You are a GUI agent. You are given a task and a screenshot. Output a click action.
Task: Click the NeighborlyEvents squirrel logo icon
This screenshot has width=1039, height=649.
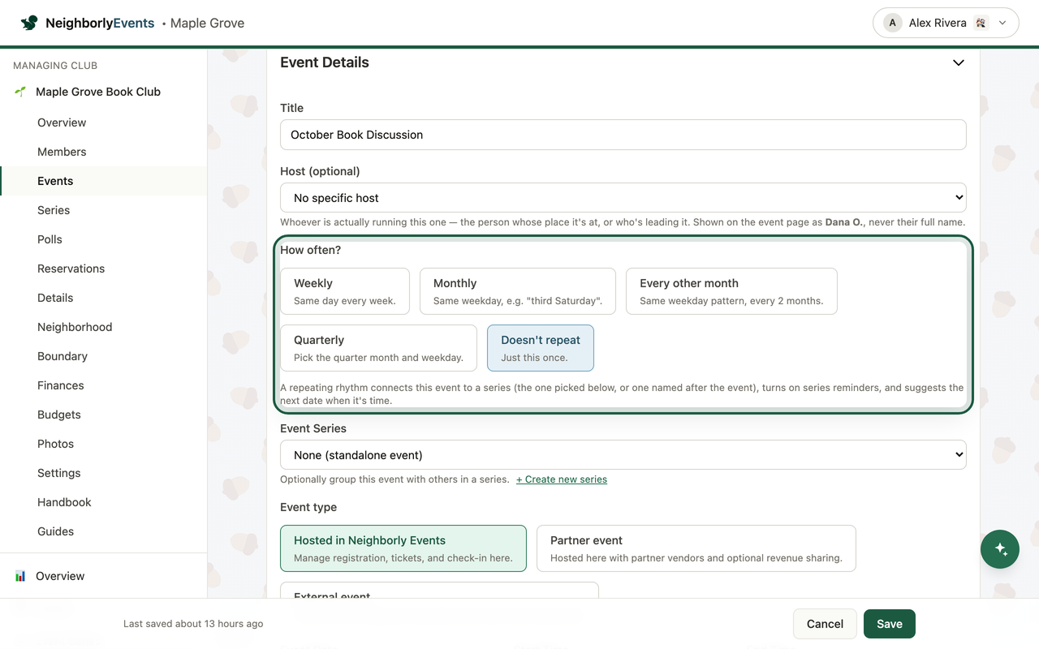click(x=29, y=23)
